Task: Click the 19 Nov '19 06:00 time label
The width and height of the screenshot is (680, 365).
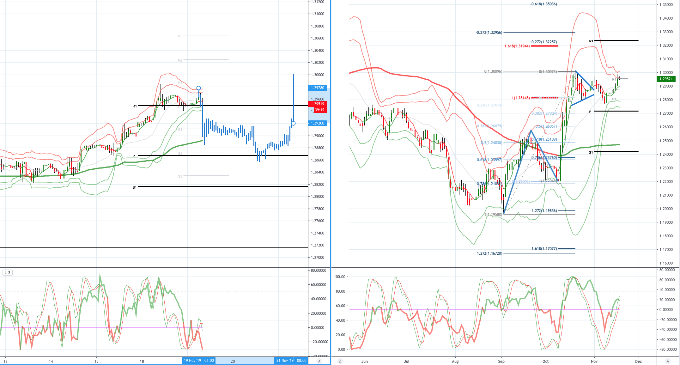Action: [x=199, y=361]
